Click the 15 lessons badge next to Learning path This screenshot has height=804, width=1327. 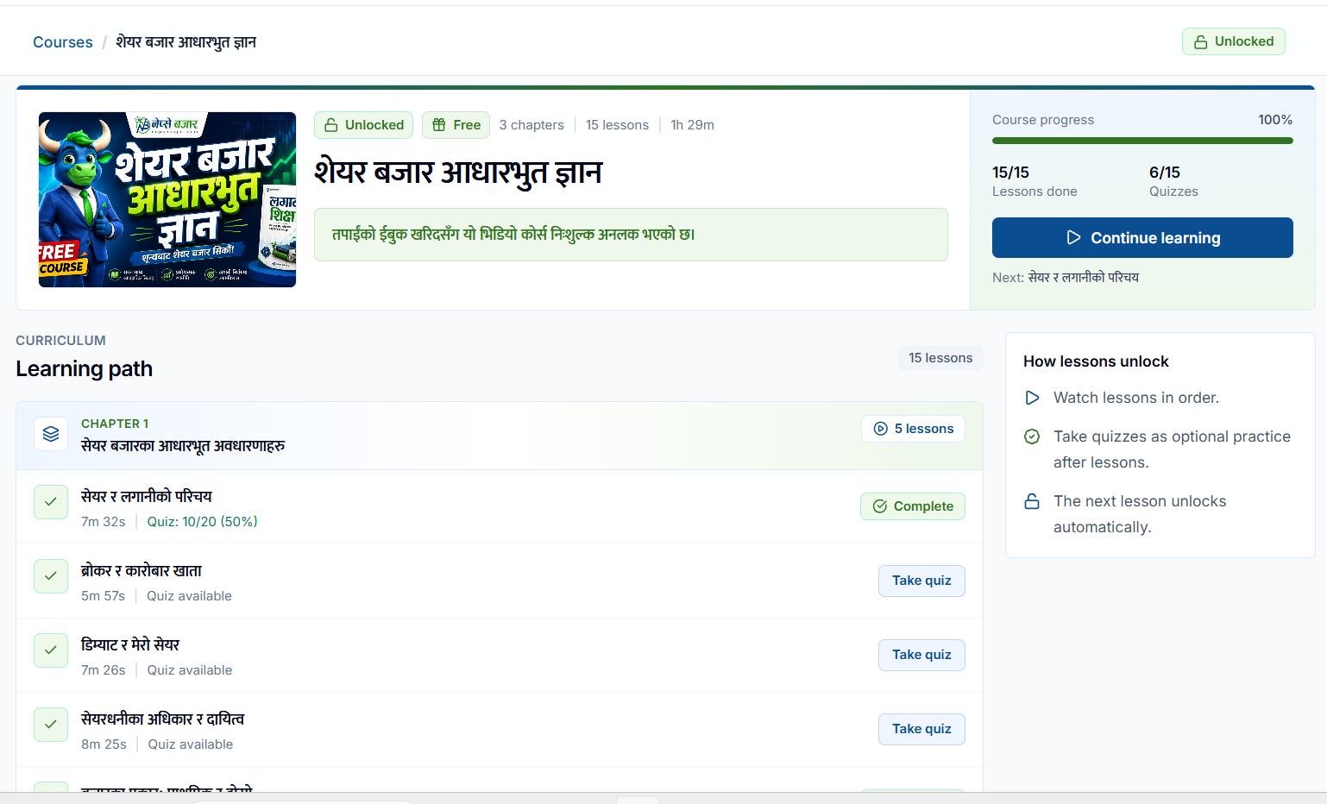940,358
